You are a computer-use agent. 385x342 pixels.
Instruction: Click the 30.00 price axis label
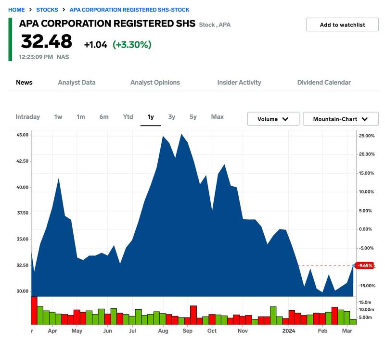coord(22,291)
